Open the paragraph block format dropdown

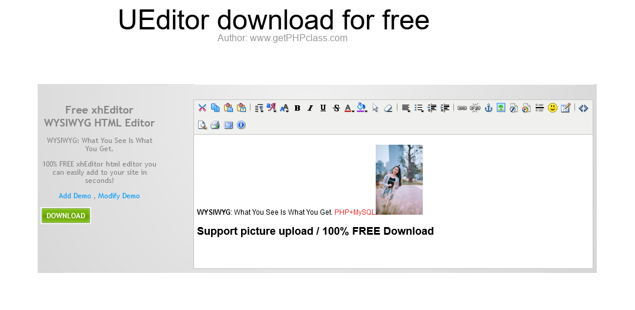coord(259,108)
